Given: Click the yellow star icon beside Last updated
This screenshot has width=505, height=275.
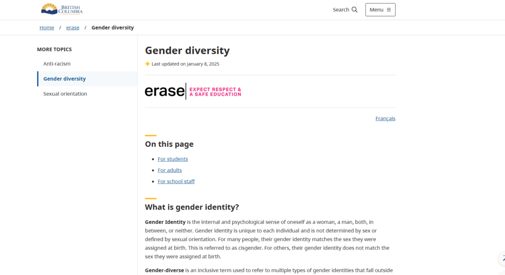Looking at the screenshot, I should tap(147, 64).
